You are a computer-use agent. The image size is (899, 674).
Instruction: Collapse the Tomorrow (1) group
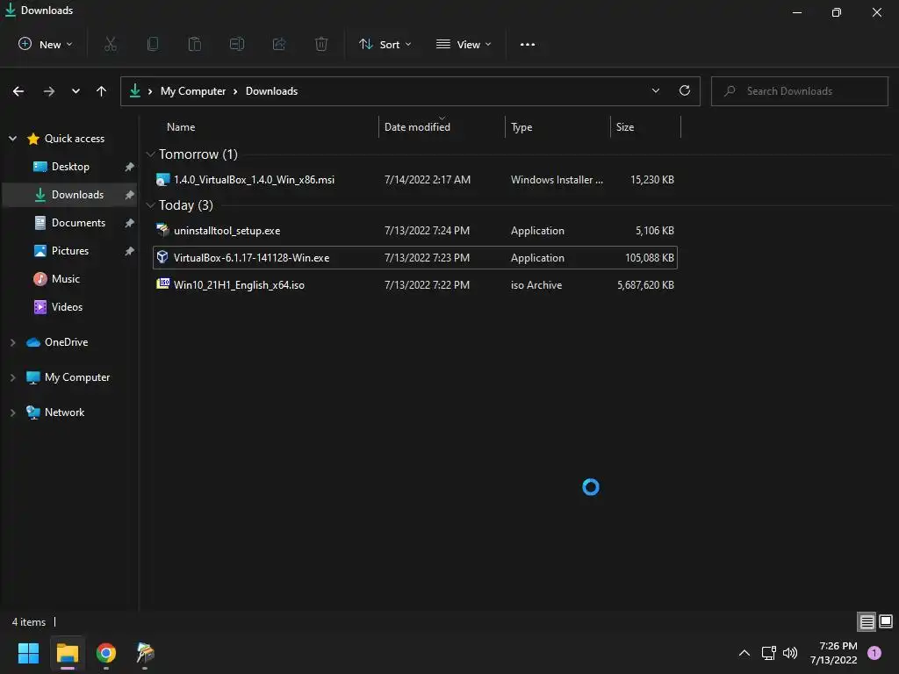151,154
